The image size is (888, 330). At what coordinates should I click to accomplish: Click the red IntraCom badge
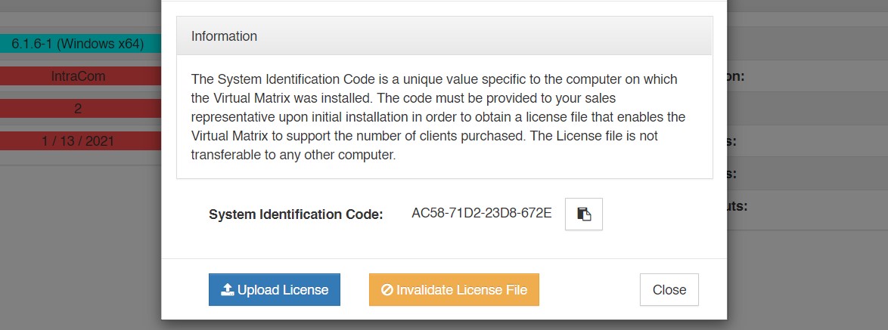78,76
